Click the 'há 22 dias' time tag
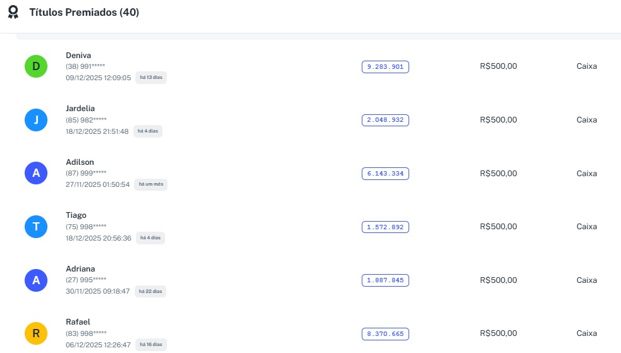621x353 pixels. coord(151,291)
